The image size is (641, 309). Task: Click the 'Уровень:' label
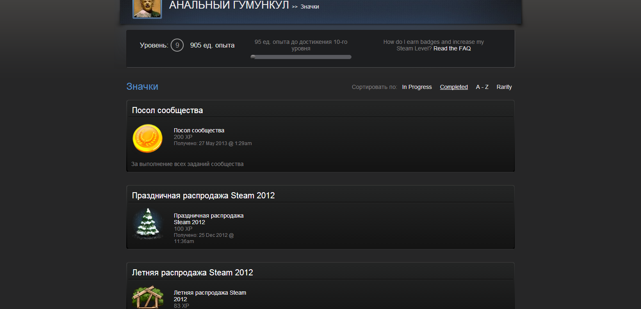click(x=154, y=45)
